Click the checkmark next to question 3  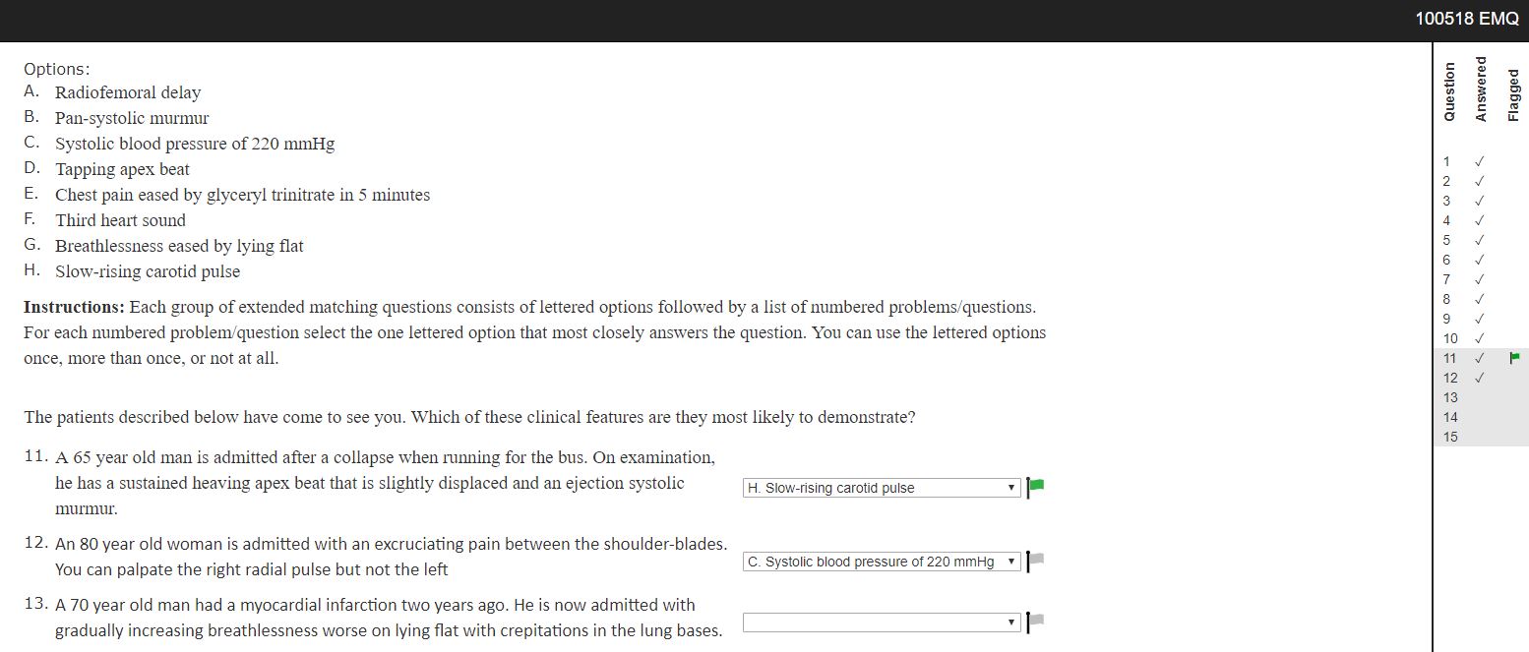click(1479, 201)
